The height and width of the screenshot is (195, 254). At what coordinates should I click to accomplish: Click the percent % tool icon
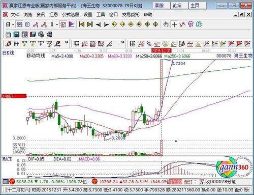[149, 44]
